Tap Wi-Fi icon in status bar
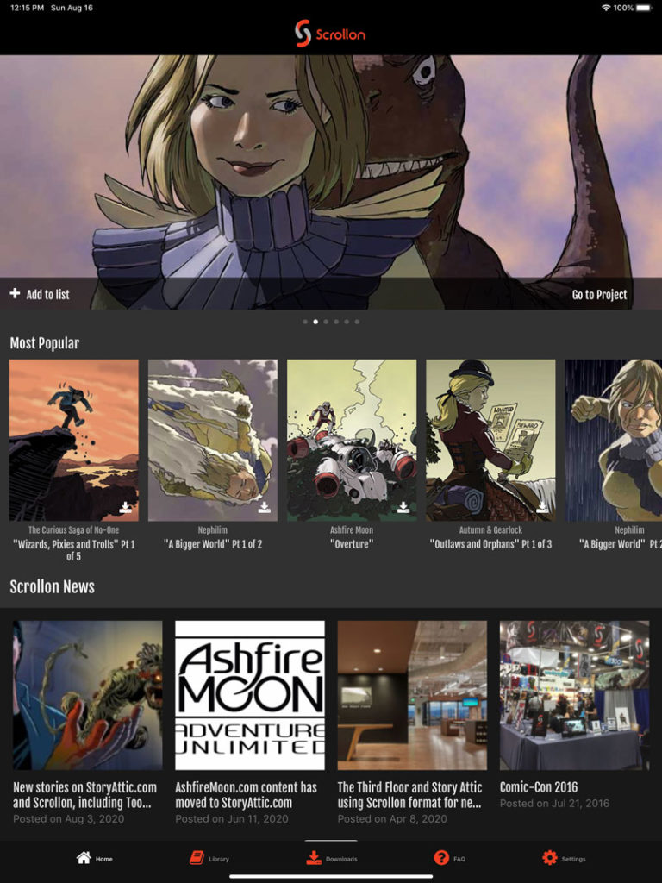 point(606,8)
